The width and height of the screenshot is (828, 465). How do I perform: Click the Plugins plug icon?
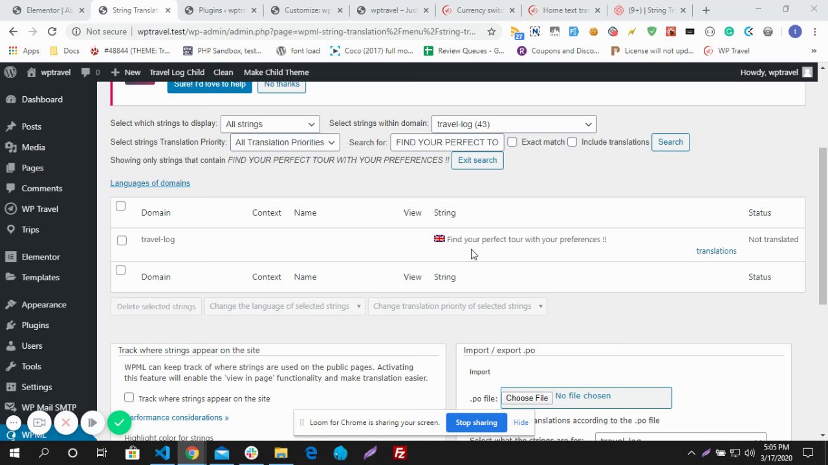(10, 325)
